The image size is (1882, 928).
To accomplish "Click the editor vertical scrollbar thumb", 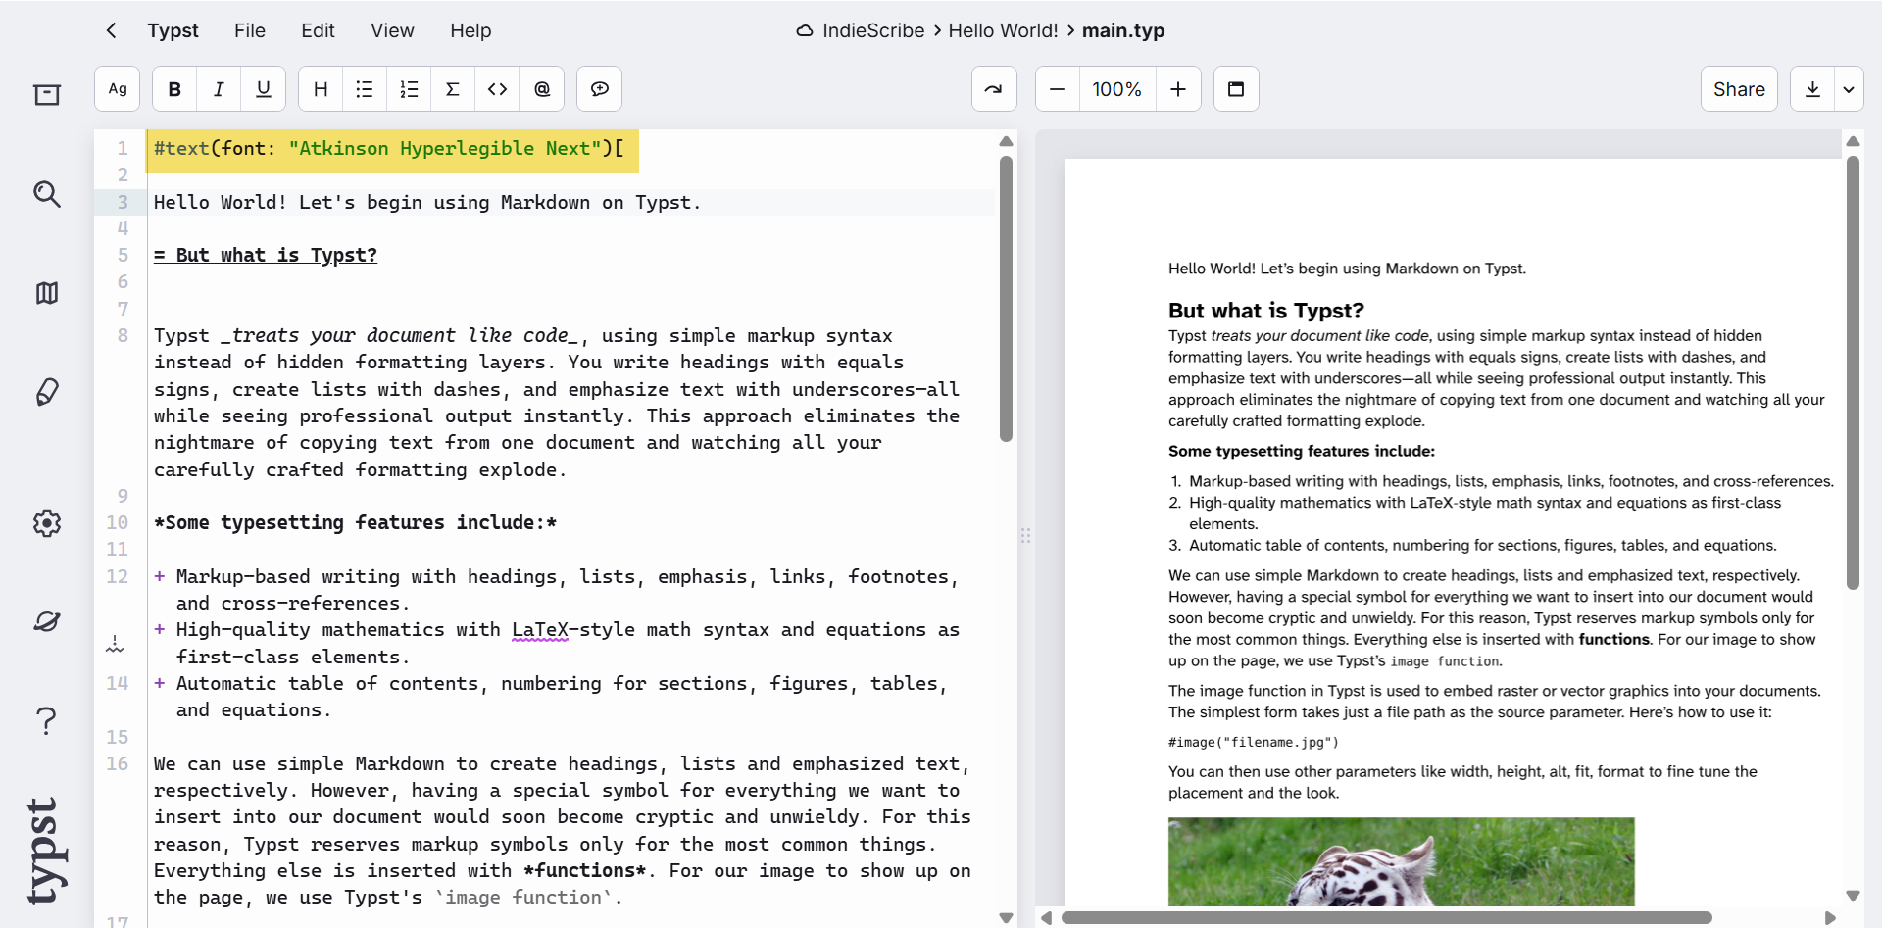I will pos(1006,299).
